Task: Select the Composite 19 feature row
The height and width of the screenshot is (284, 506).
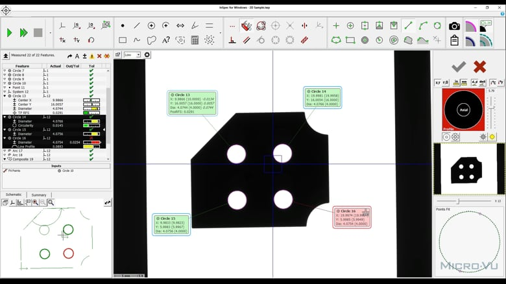Action: tap(54, 159)
